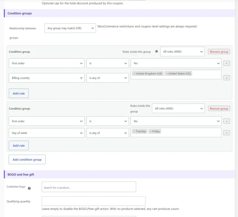Screen dimensions: 238x217
Task: Open the Billing country 'Is any of' dropdown
Action: pyautogui.click(x=108, y=78)
